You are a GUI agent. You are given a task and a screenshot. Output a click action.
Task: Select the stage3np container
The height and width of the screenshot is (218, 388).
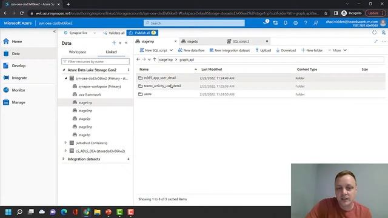pos(85,127)
